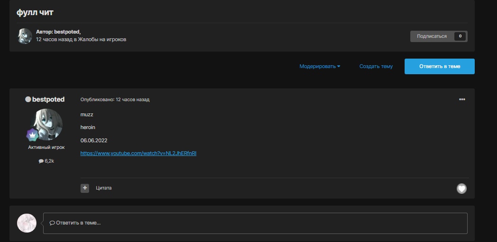This screenshot has width=497, height=242.
Task: Click Цитата to quote the post
Action: [104, 188]
